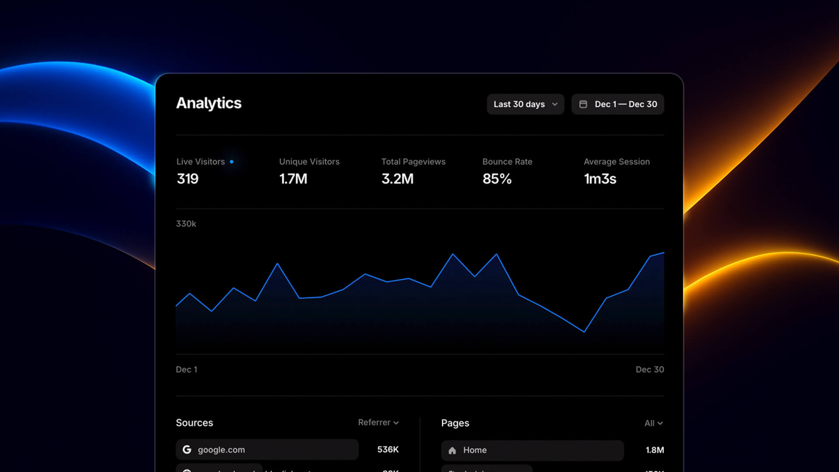Click the Analytics heading
The image size is (839, 472).
tap(209, 103)
